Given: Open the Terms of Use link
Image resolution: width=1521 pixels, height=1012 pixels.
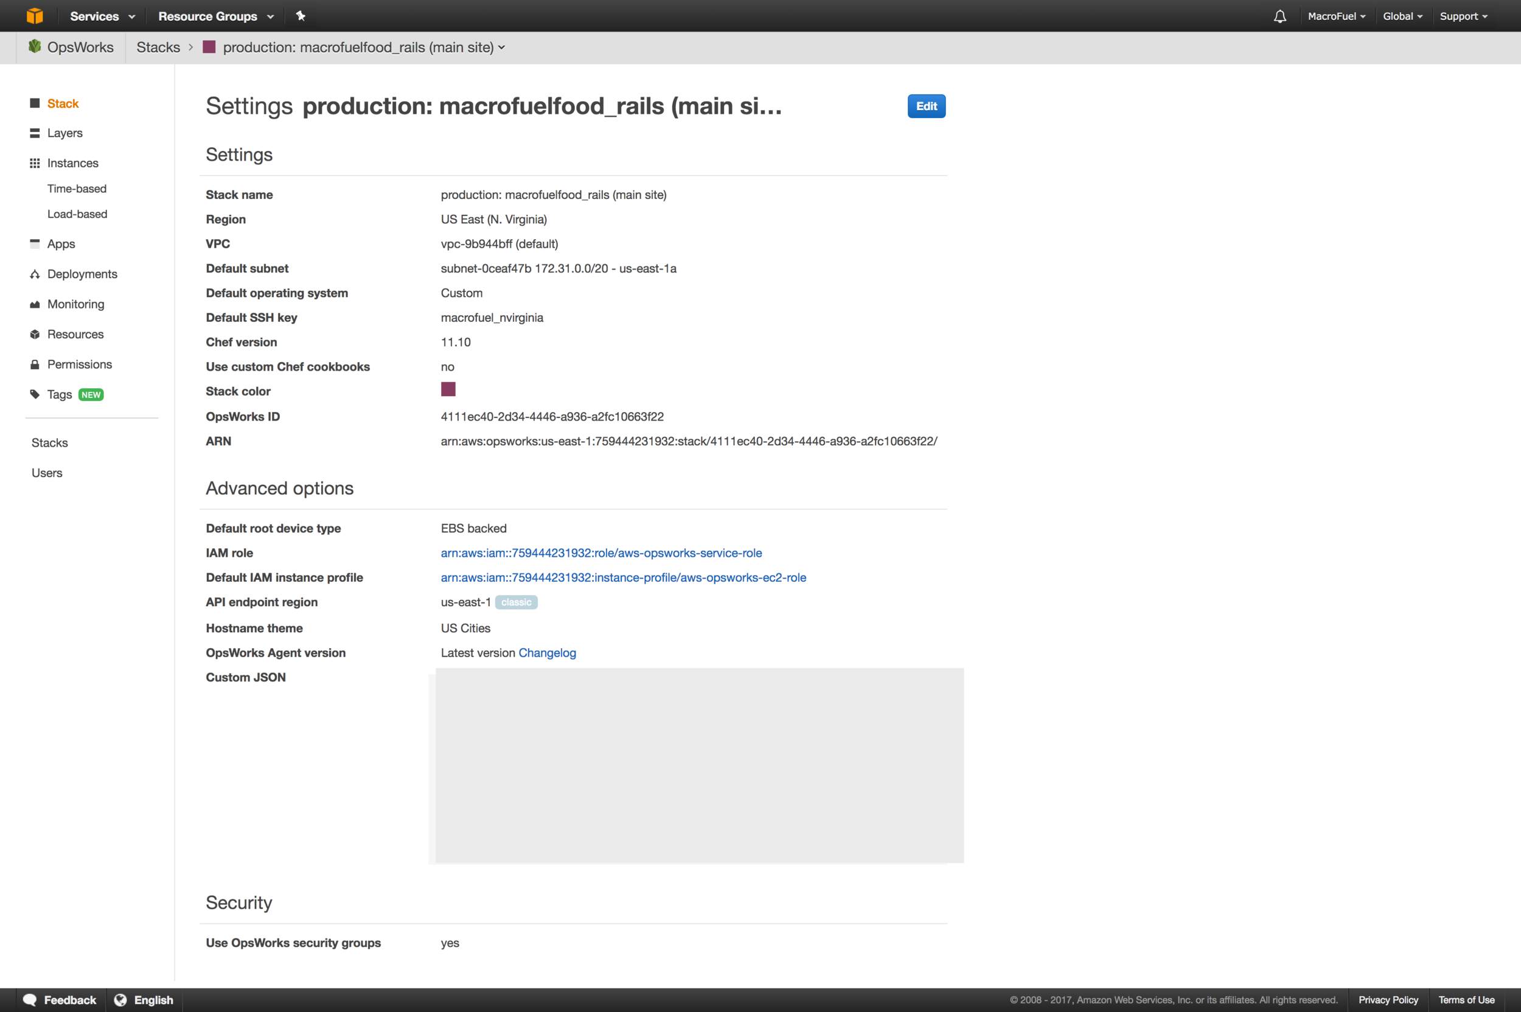Looking at the screenshot, I should click(1466, 1000).
